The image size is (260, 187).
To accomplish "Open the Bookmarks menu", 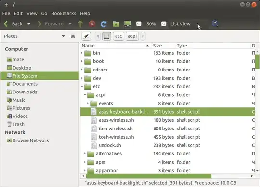I will point(64,13).
